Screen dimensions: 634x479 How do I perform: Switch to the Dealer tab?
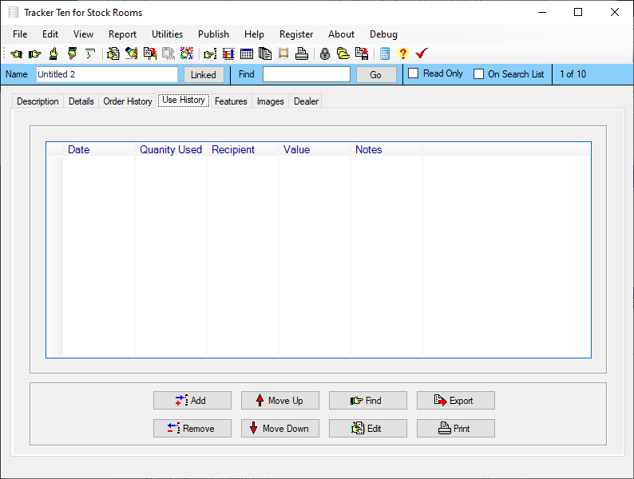point(306,101)
